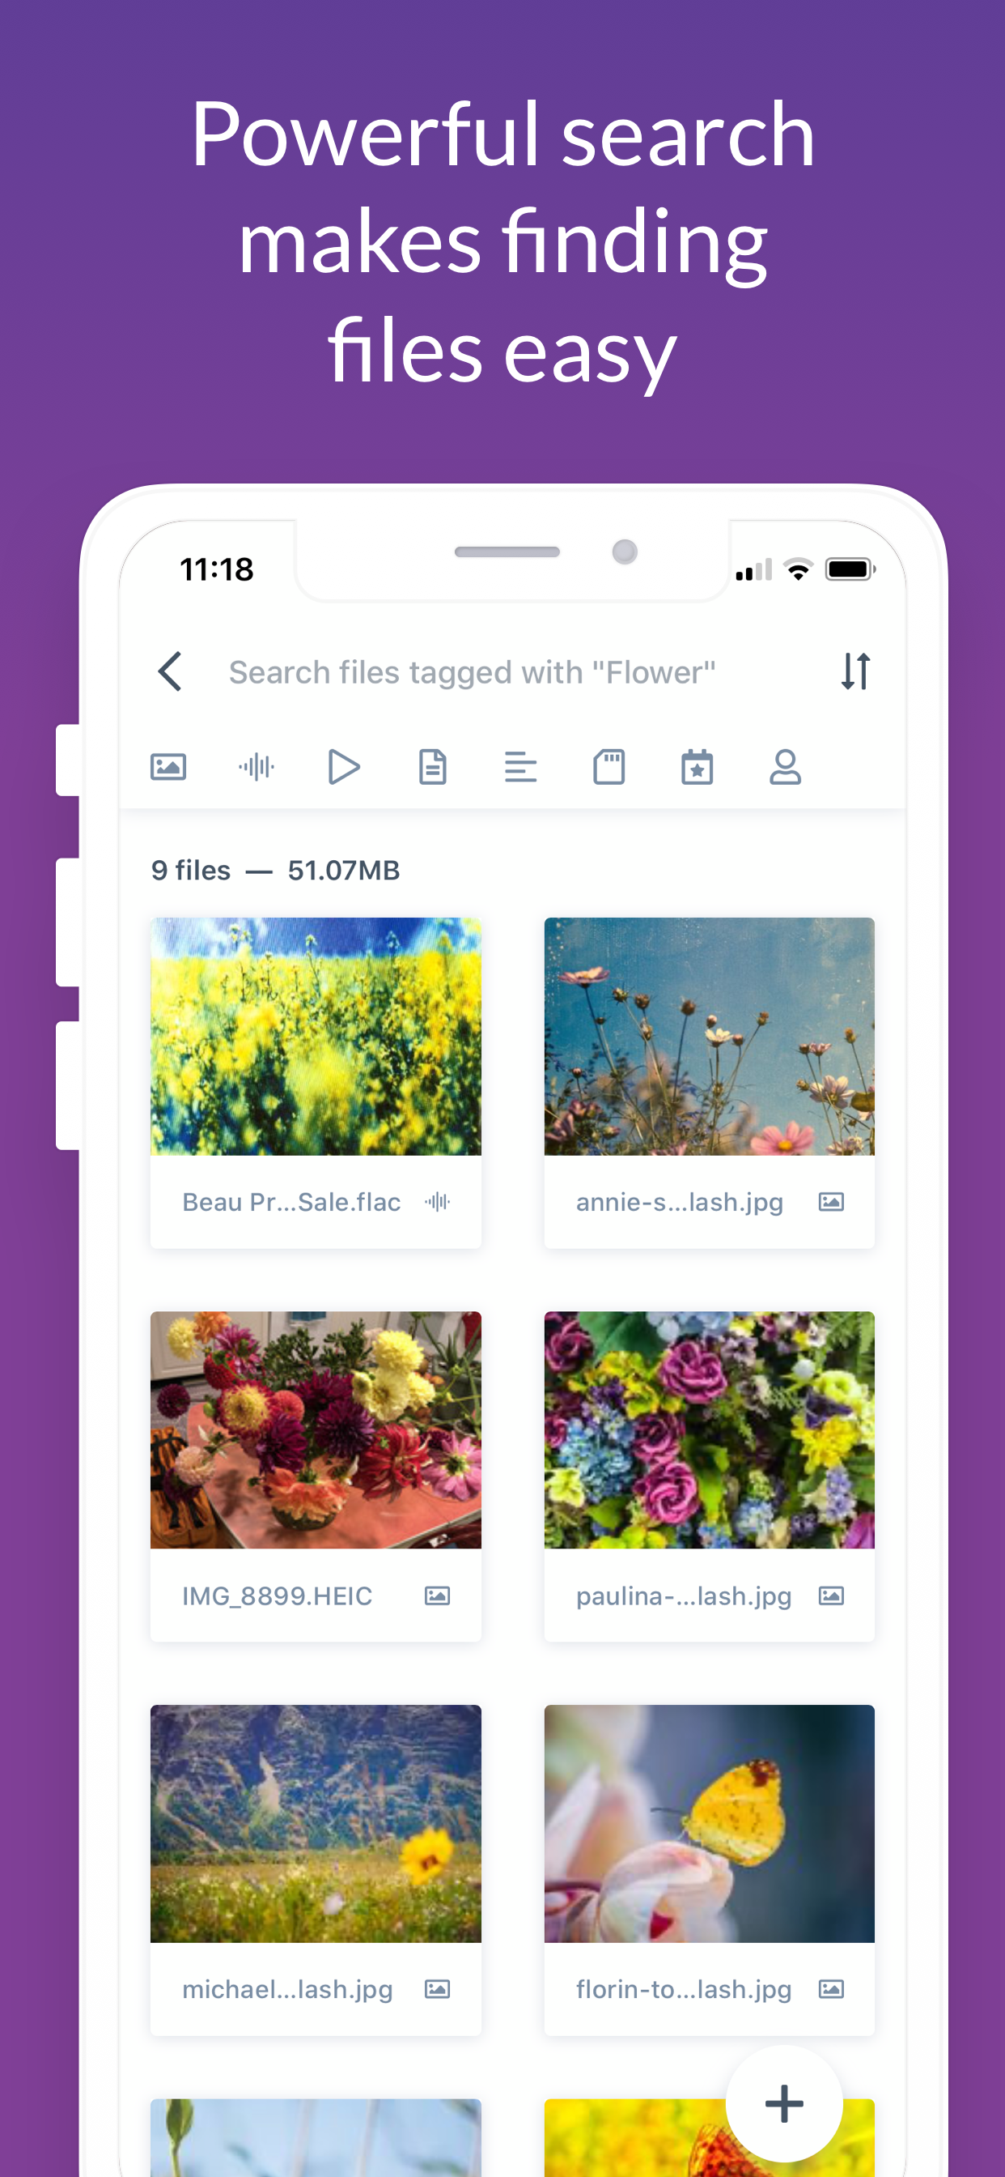The height and width of the screenshot is (2177, 1005).
Task: Tap the '9 files — 51.07MB' summary
Action: click(x=275, y=871)
